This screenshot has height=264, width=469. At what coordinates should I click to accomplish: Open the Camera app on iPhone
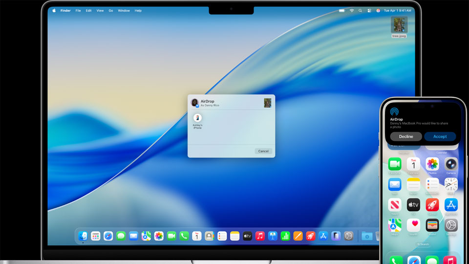pos(451,164)
